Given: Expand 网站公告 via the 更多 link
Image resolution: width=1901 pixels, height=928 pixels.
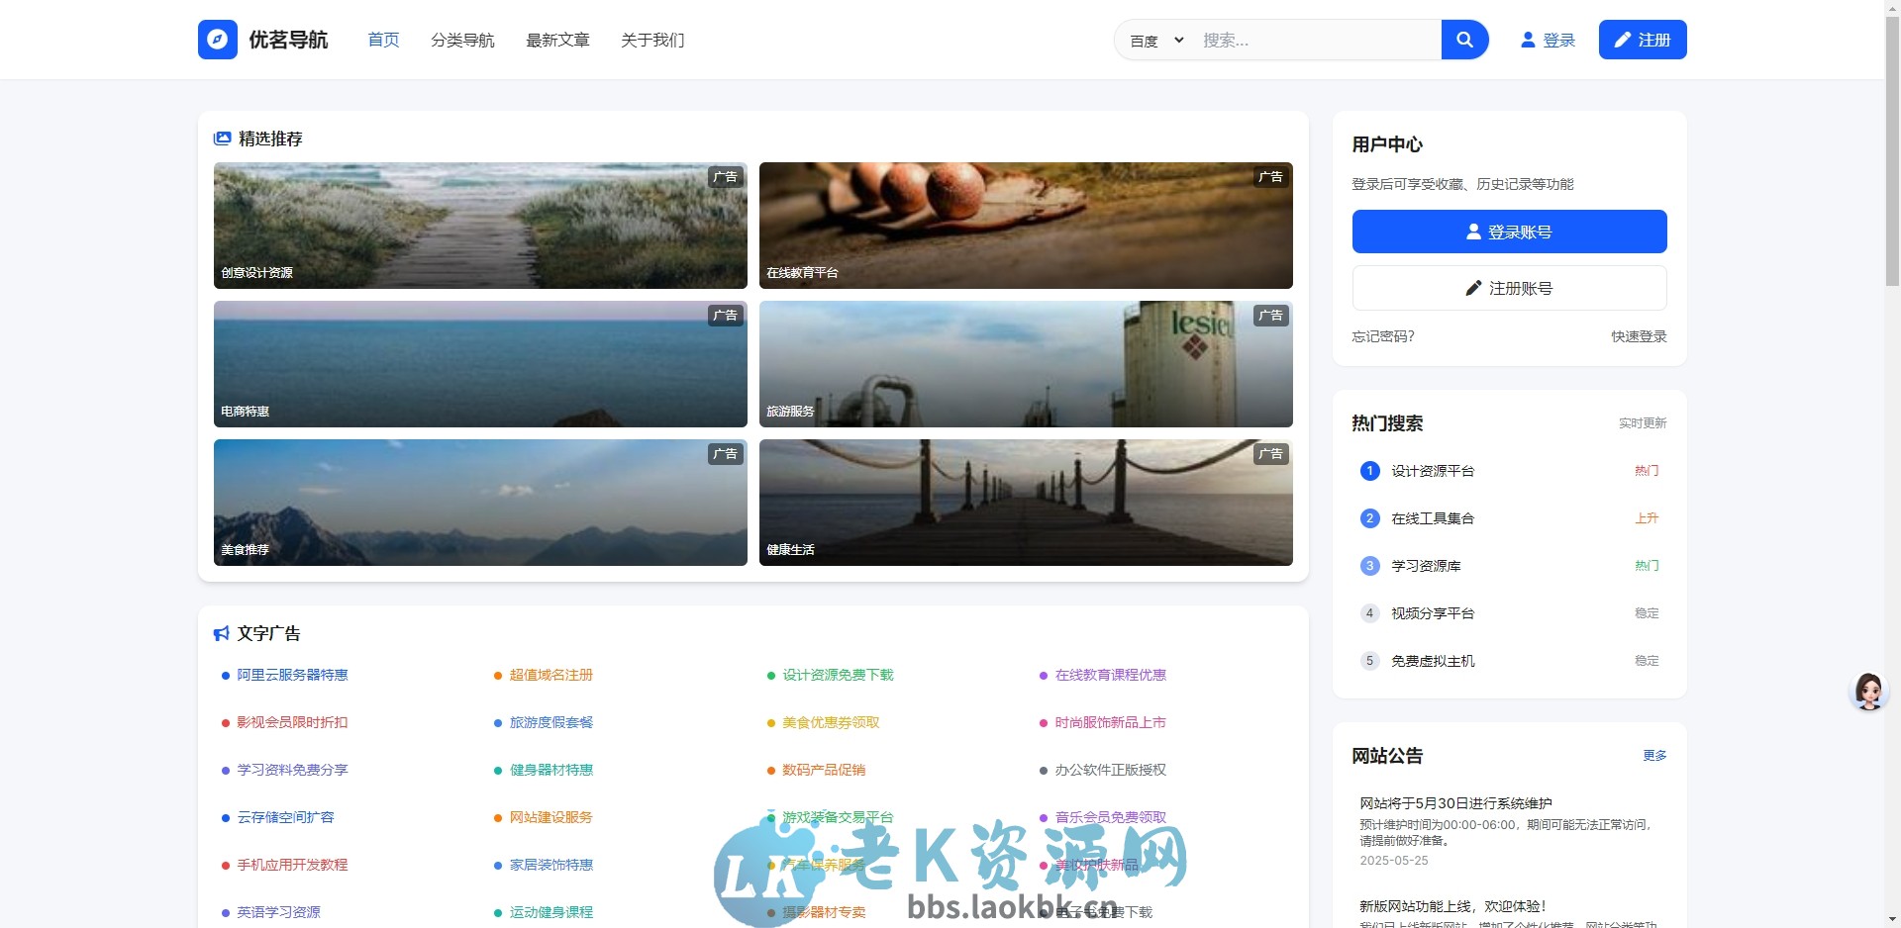Looking at the screenshot, I should 1656,755.
